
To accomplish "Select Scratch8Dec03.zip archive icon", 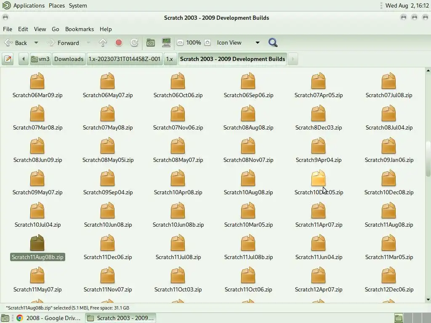I will (318, 113).
